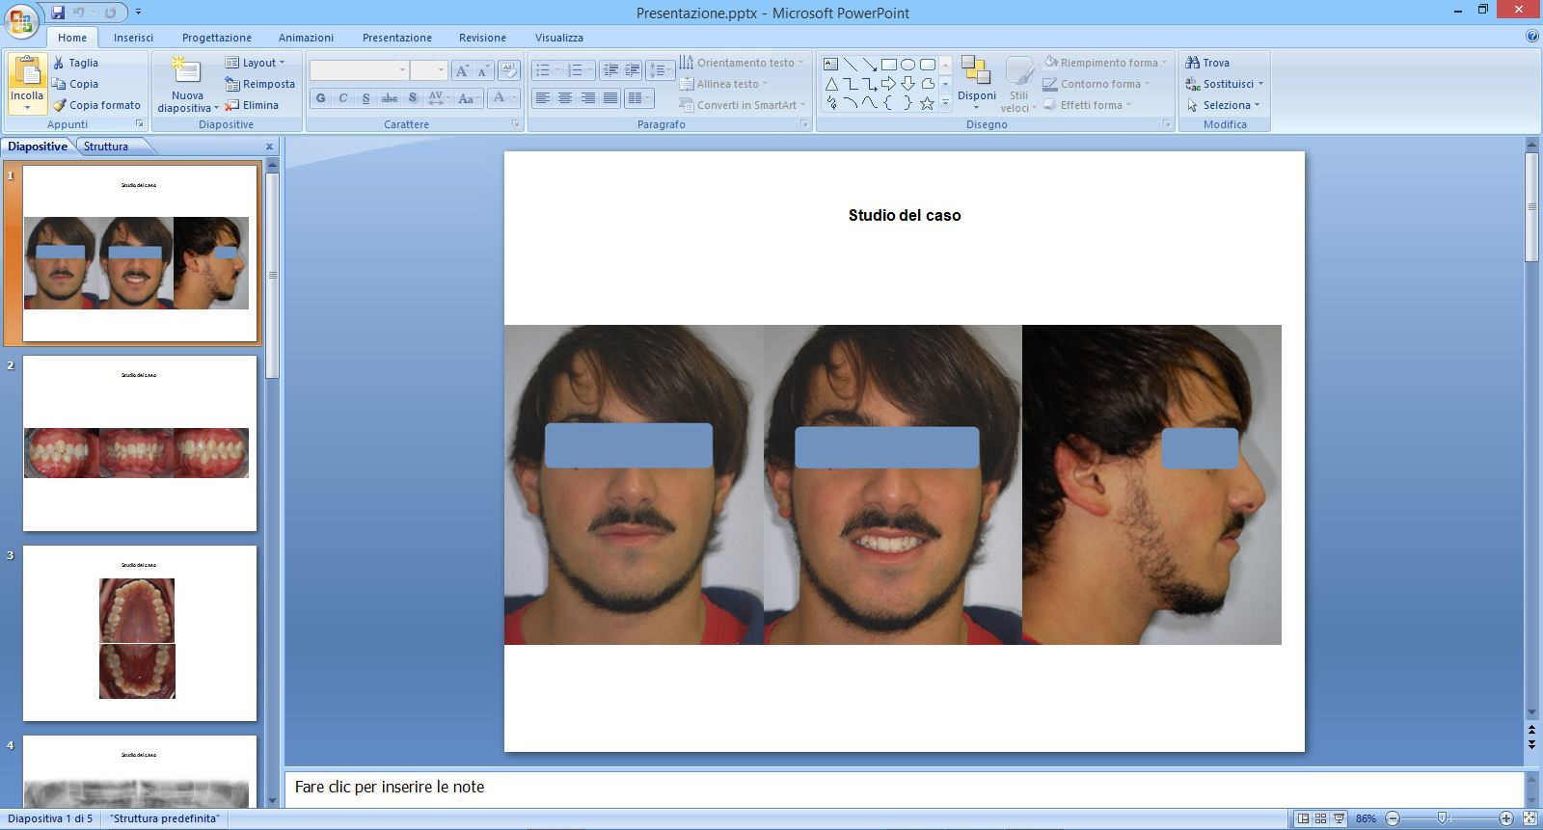Open Paragrafo dialog launcher

(x=804, y=124)
